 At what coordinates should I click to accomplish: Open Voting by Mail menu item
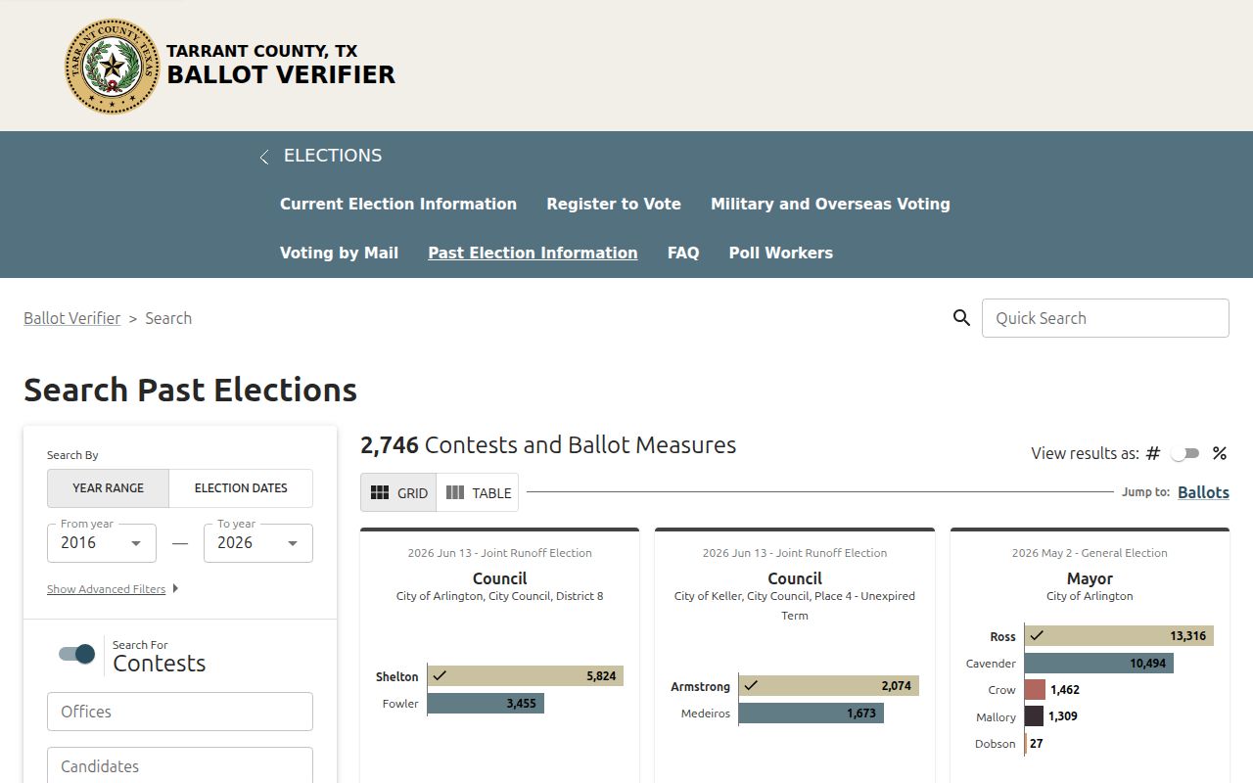pyautogui.click(x=339, y=253)
